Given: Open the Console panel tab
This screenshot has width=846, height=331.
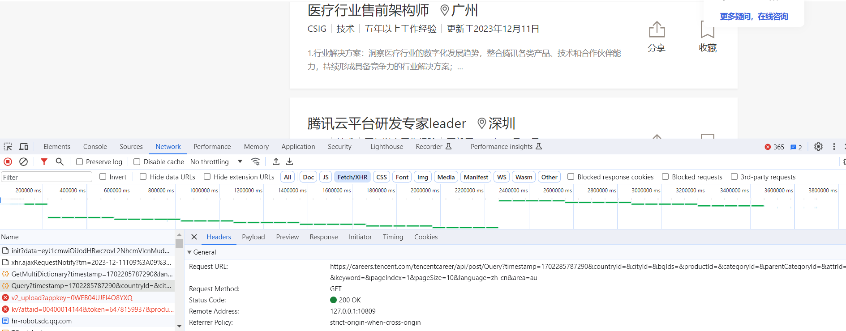Looking at the screenshot, I should 95,147.
